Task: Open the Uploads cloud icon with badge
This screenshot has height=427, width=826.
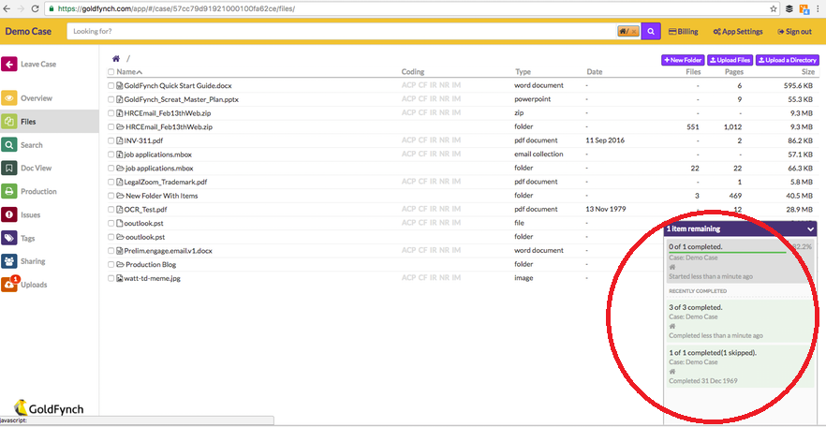Action: point(9,285)
